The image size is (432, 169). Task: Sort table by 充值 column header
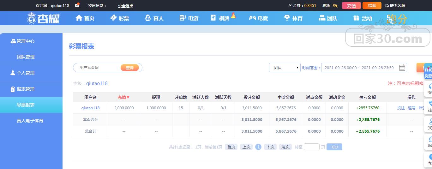123,97
